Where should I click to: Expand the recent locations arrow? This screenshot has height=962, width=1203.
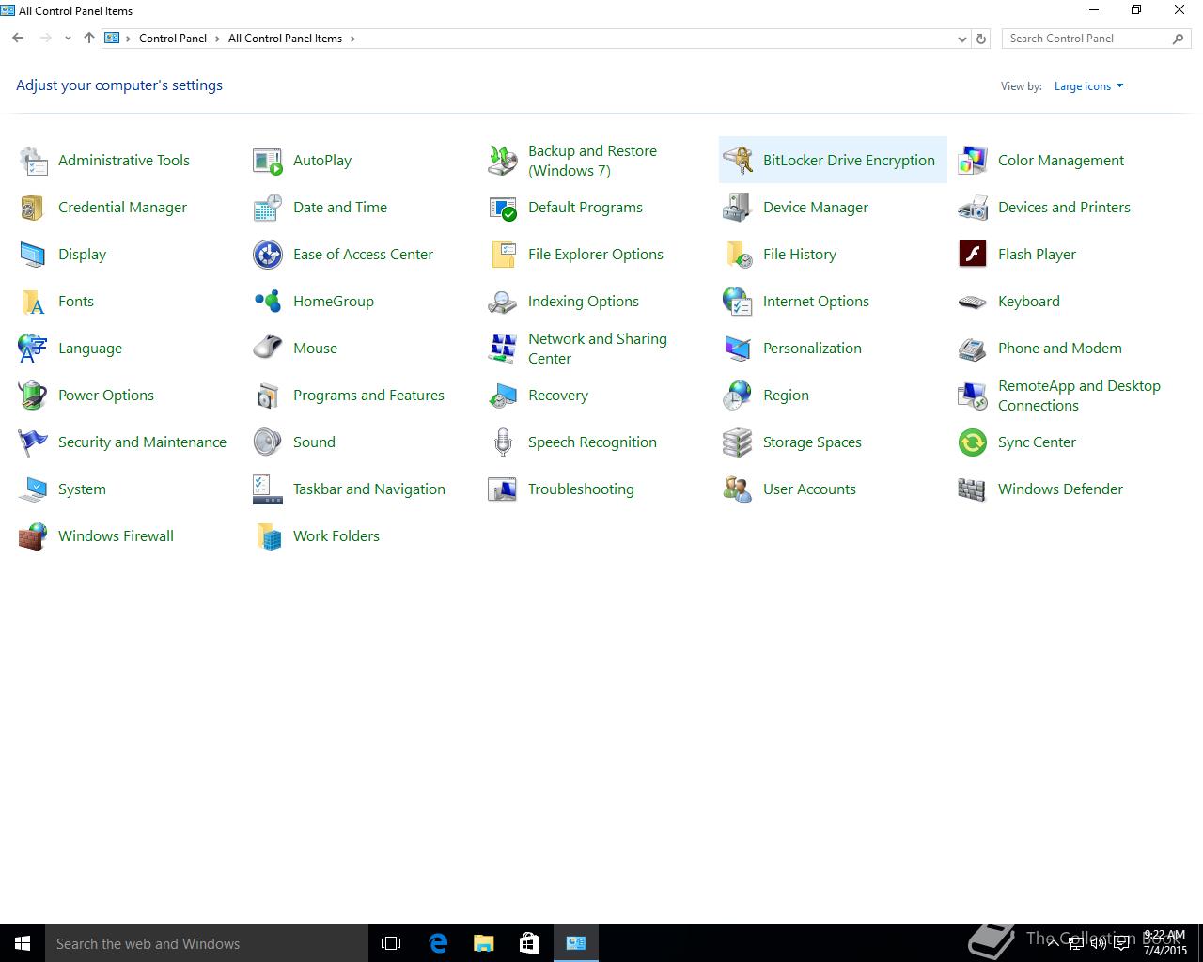[x=68, y=39]
